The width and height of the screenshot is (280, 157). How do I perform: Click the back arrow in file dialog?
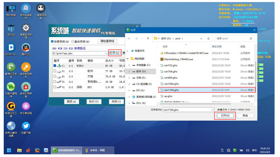130,38
